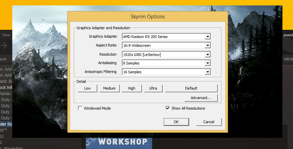Screen dimensions: 293x149
Task: Set detail preset to Low
Action: coord(87,88)
